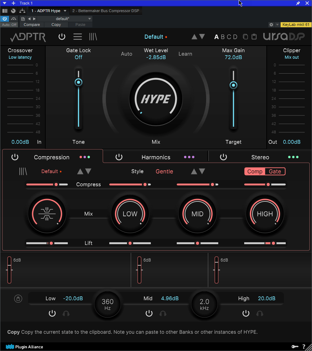Screen dimensions: 312x351
Task: Click Auto: Off automation button
Action: tap(9, 25)
